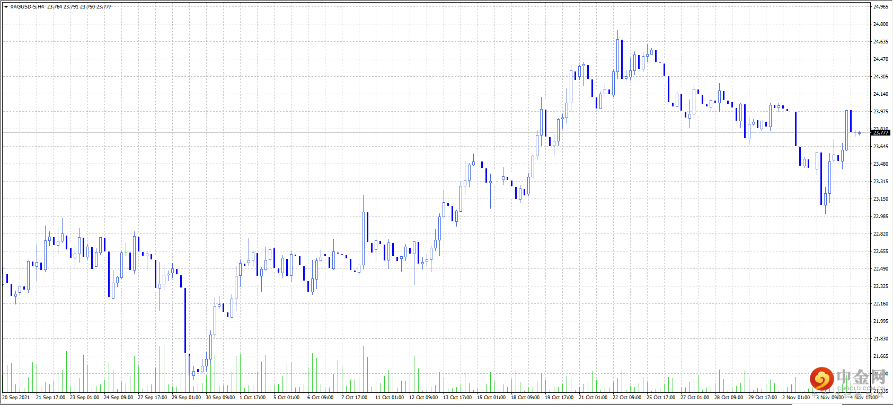The width and height of the screenshot is (893, 405).
Task: Click the 6 Oct 09:00 time label
Action: point(321,398)
